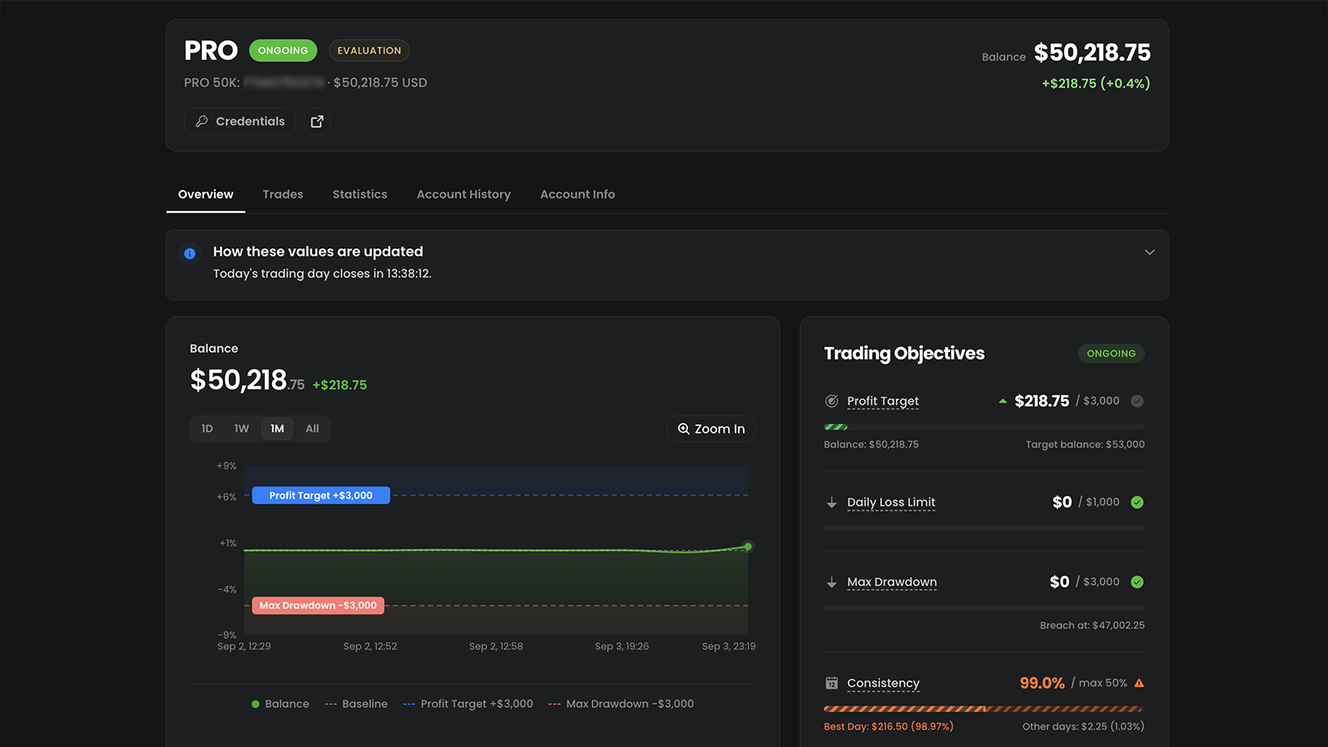
Task: Click the Profit Target grey status checkmark
Action: (1137, 401)
